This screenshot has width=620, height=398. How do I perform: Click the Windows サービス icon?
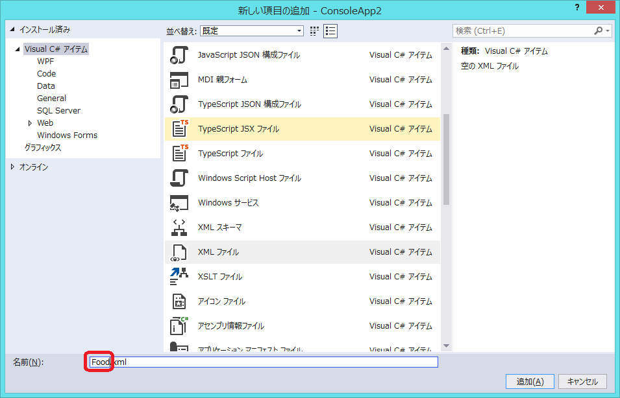[179, 203]
